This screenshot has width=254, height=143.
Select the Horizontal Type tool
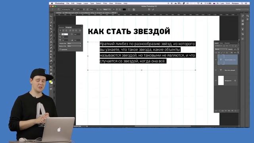(x=51, y=64)
